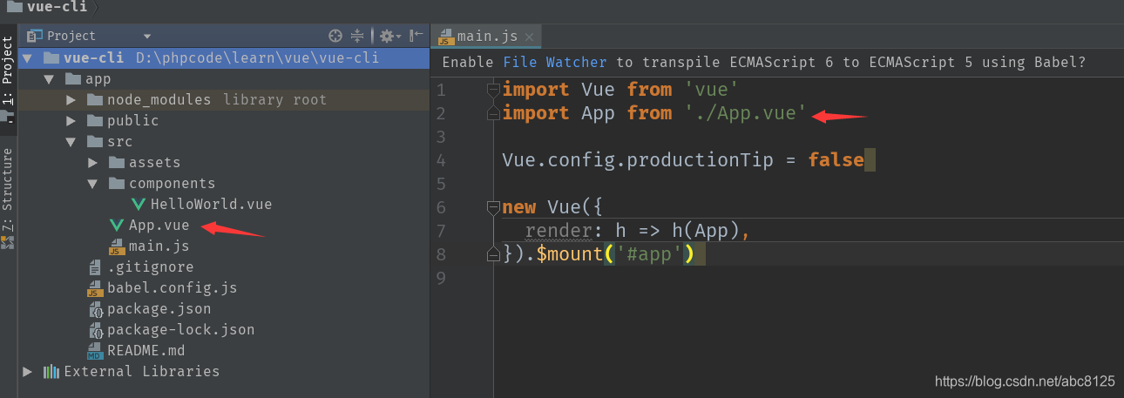Click the JS icon beside babel.config.js
This screenshot has height=398, width=1124.
(x=95, y=288)
